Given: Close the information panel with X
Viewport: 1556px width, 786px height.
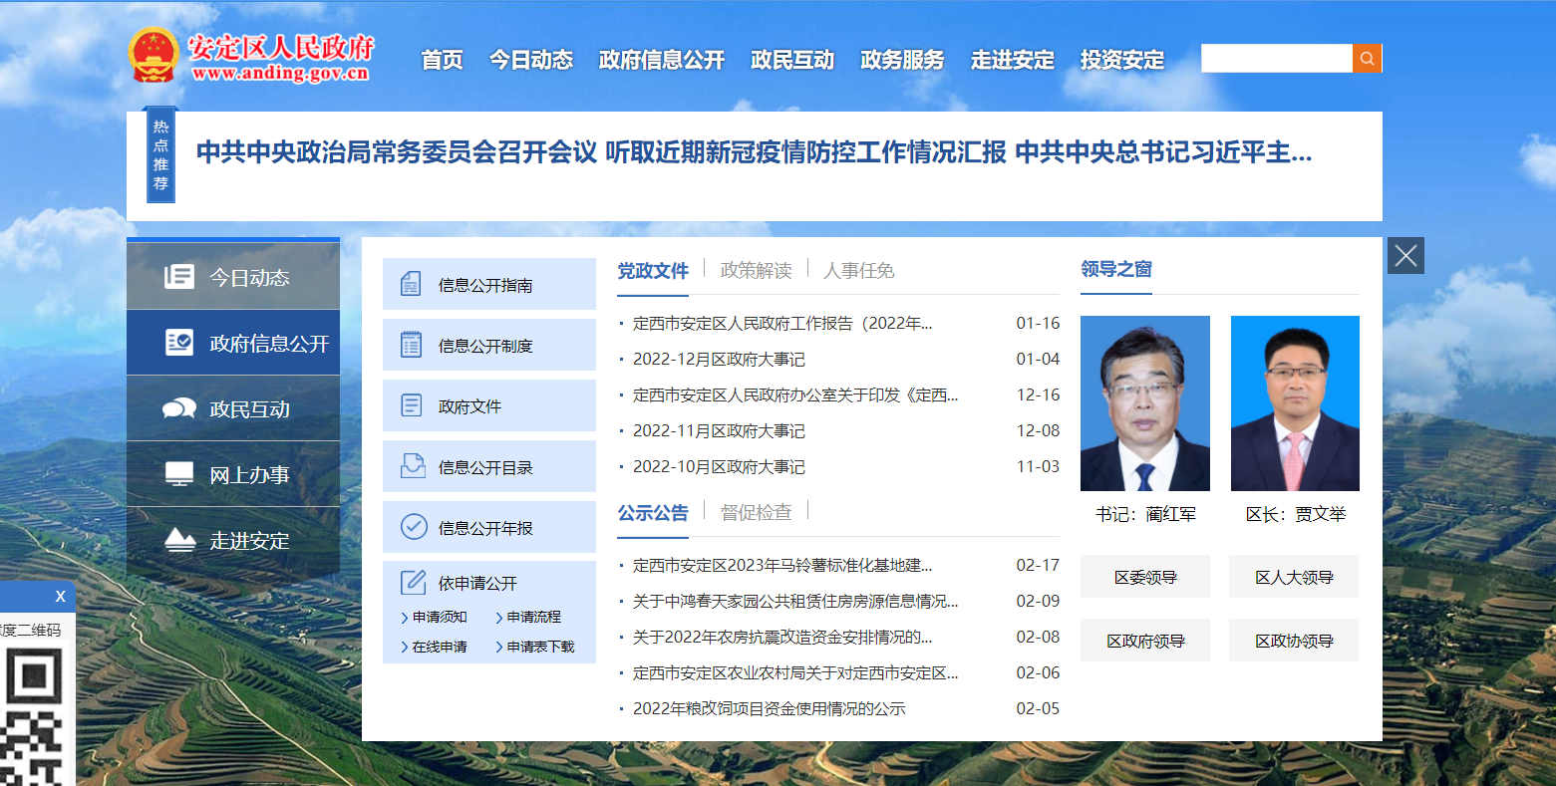Looking at the screenshot, I should (x=1405, y=256).
